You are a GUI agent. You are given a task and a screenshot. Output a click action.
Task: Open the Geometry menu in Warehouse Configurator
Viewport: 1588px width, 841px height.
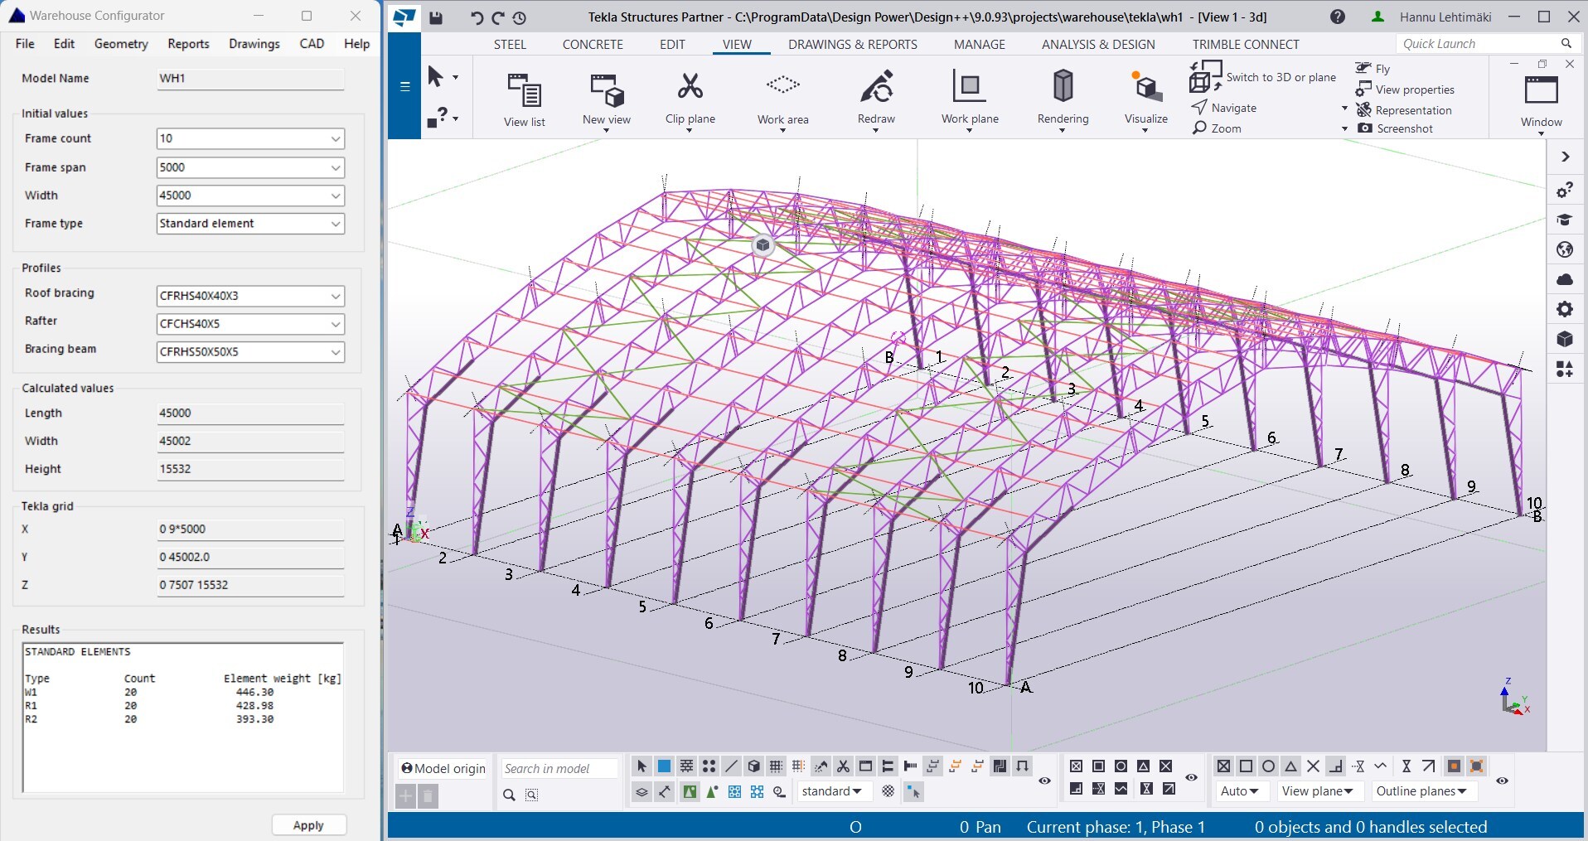[x=121, y=44]
